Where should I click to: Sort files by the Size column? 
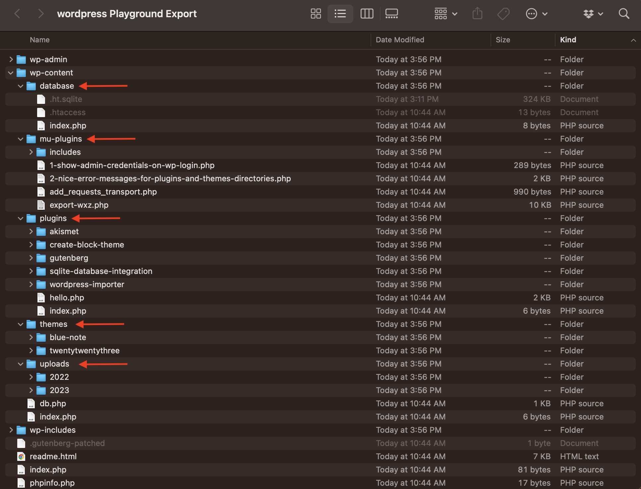(503, 40)
